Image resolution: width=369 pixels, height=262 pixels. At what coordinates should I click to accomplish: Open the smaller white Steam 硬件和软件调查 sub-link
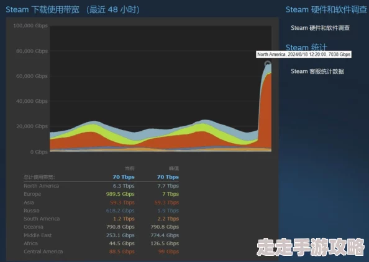pos(320,28)
